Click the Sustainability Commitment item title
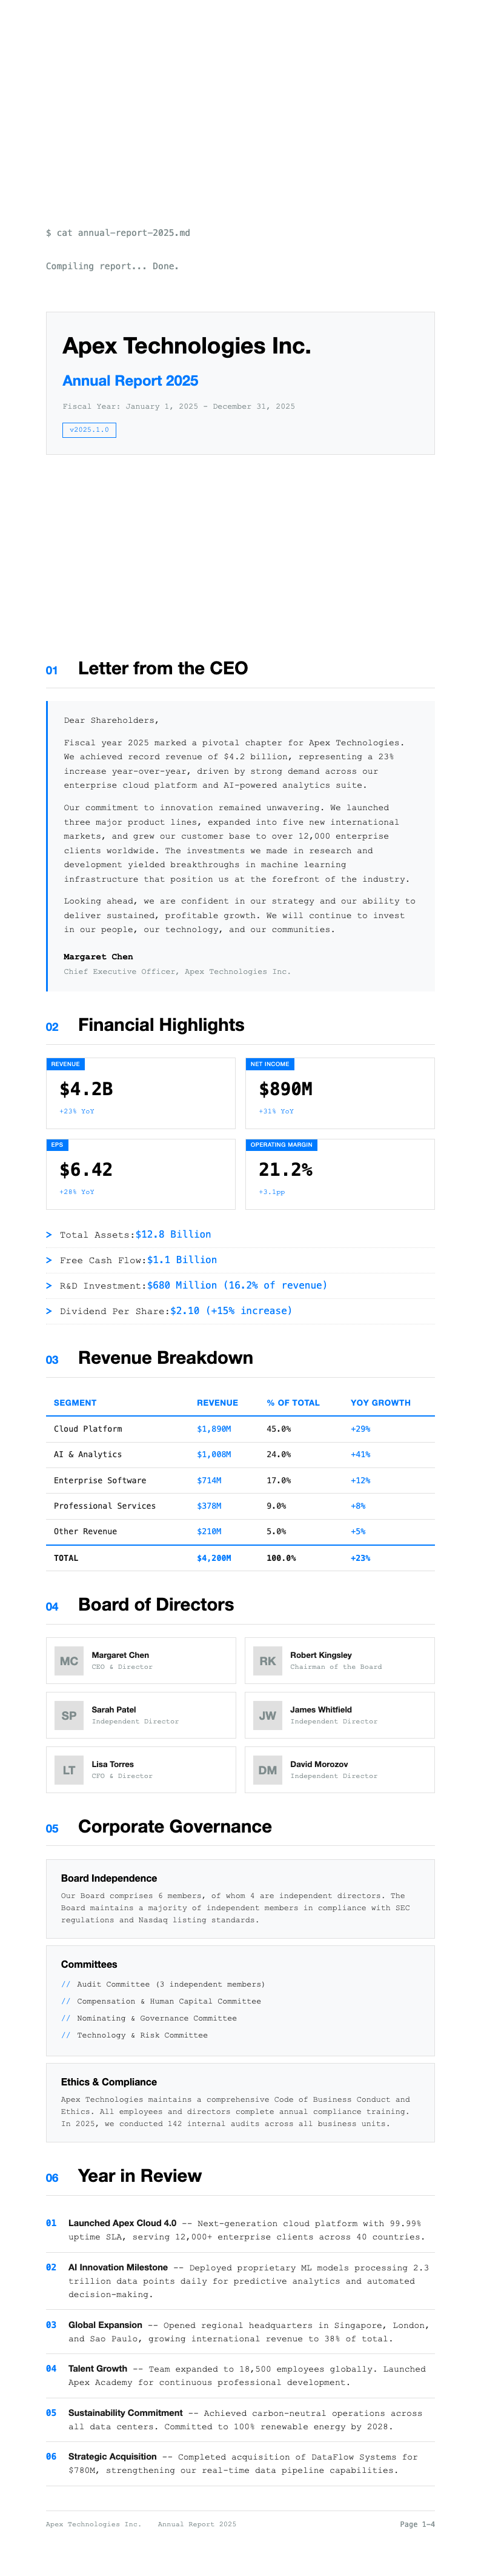481x2576 pixels. point(125,2412)
